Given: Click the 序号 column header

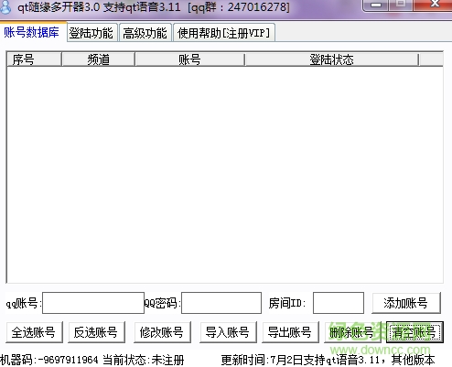Looking at the screenshot, I should coord(34,59).
